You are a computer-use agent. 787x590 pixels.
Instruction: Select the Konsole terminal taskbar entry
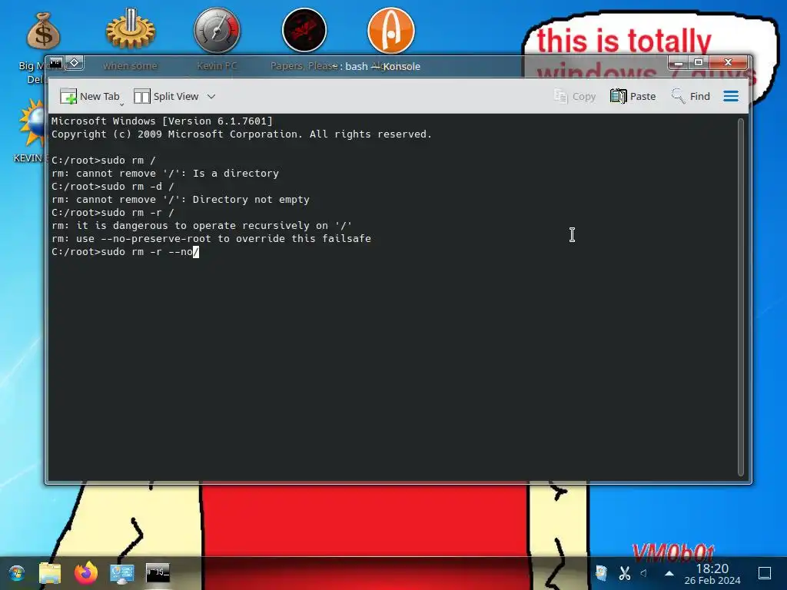(158, 573)
